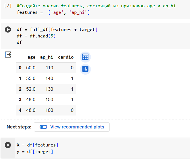The height and width of the screenshot is (160, 190).
Task: Click the green comment line in cell 7
Action: (96, 6)
